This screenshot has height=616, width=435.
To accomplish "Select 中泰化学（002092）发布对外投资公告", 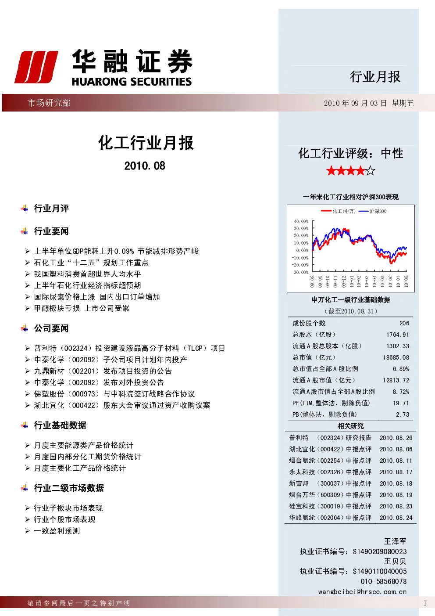I will click(x=99, y=382).
